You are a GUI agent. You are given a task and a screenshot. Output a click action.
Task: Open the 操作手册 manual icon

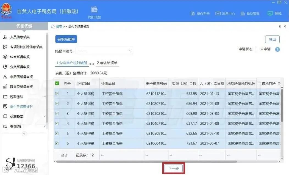(x=192, y=13)
